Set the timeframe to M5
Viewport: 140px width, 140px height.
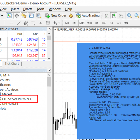pos(74,23)
